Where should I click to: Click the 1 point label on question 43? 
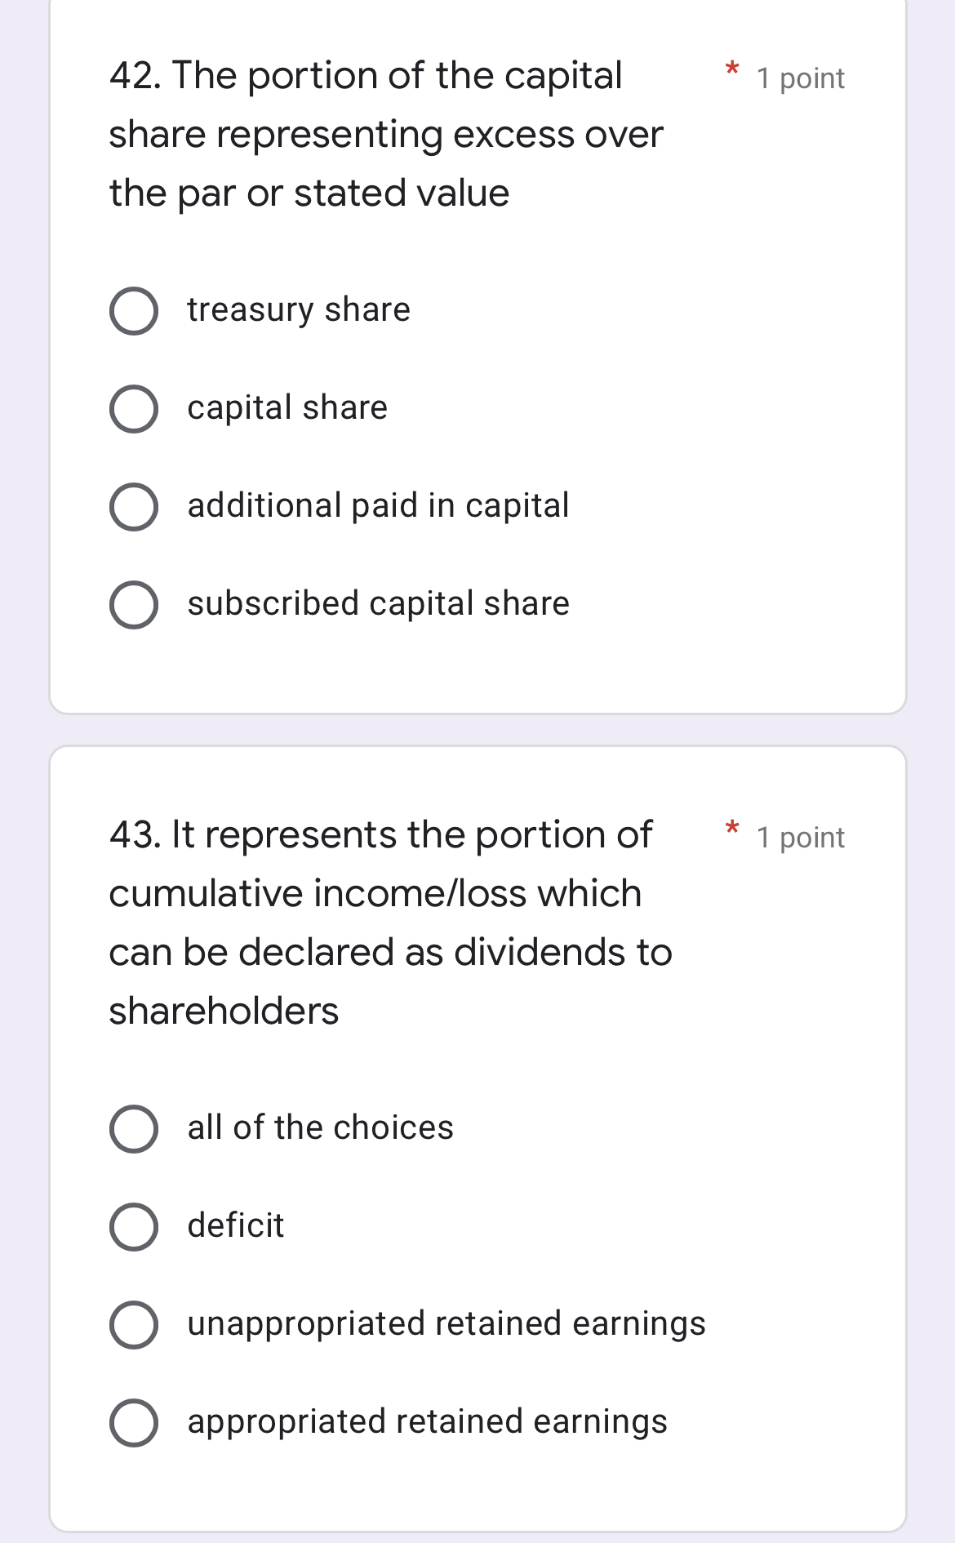800,837
